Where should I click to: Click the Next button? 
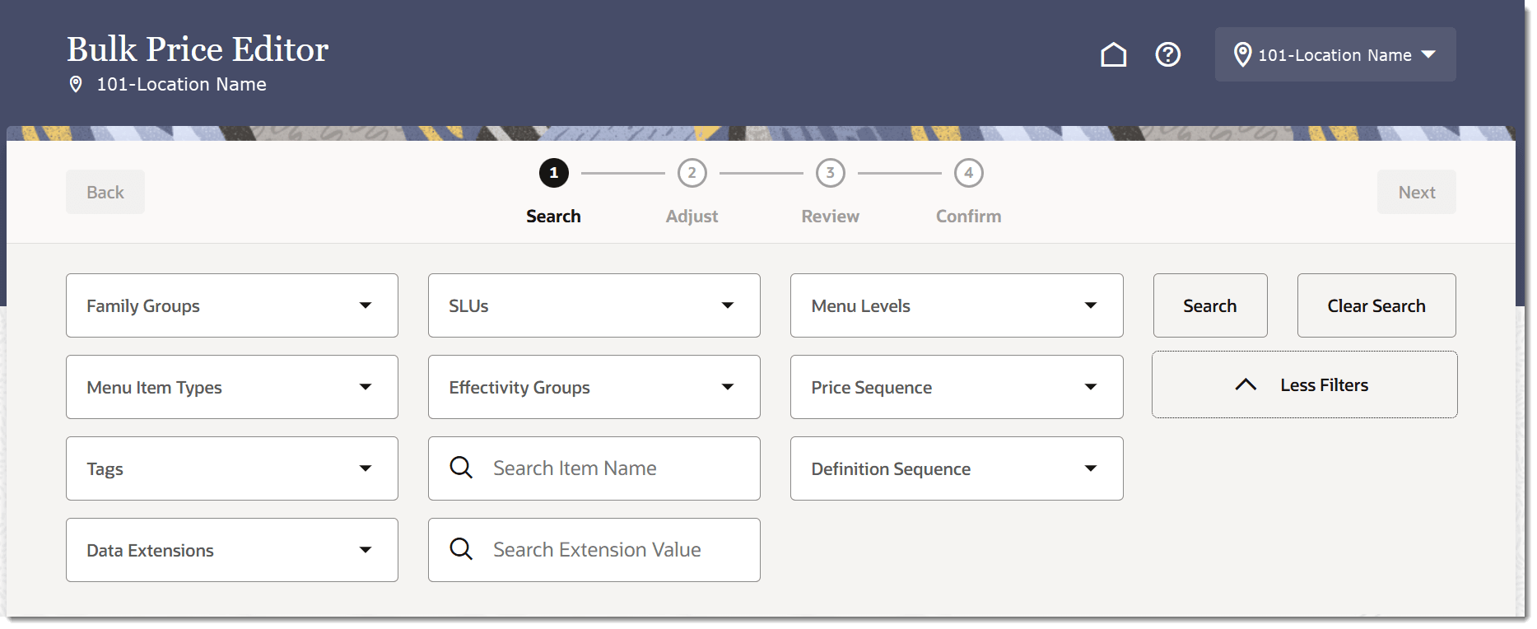1416,192
